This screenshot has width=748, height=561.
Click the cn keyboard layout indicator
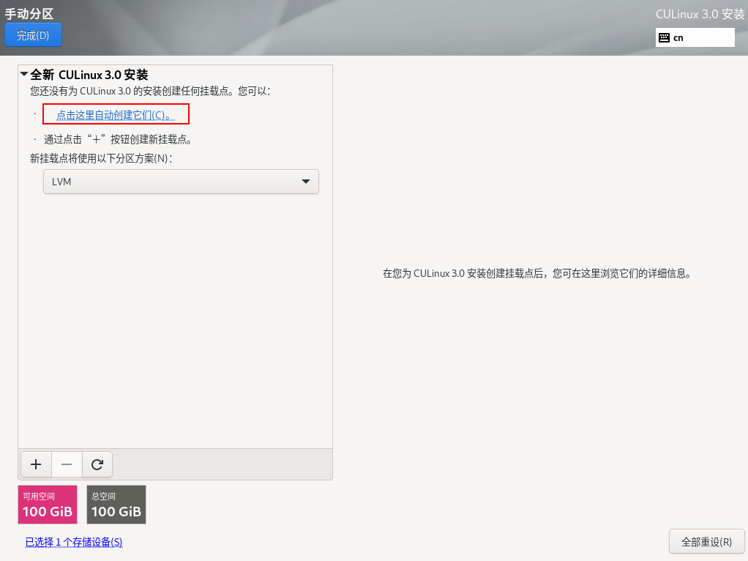click(x=695, y=38)
